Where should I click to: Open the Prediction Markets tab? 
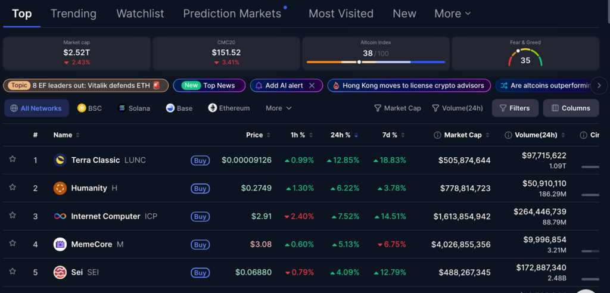click(x=232, y=14)
